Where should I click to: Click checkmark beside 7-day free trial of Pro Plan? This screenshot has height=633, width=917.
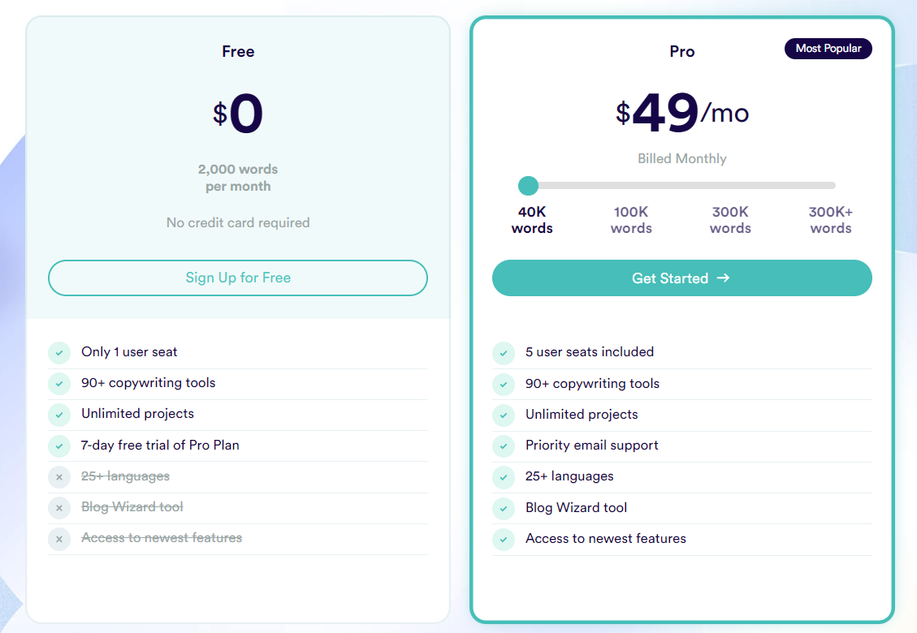[59, 446]
